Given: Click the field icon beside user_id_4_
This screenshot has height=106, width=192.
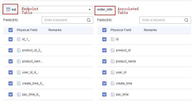Looking at the screenshot, I should pos(19,72).
